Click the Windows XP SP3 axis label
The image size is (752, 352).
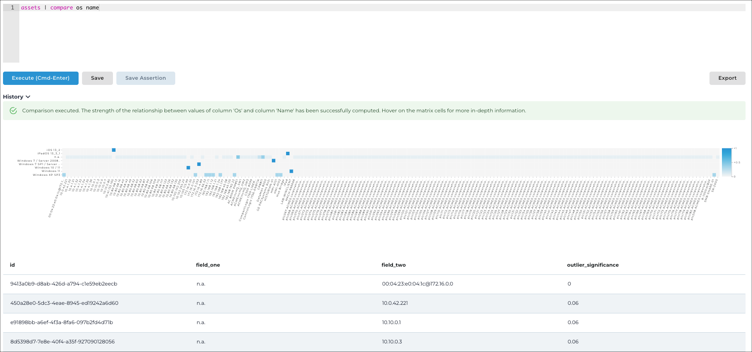[47, 175]
